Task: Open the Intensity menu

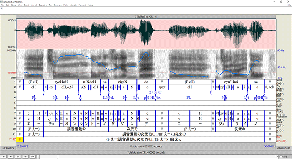Action: pos(73,5)
